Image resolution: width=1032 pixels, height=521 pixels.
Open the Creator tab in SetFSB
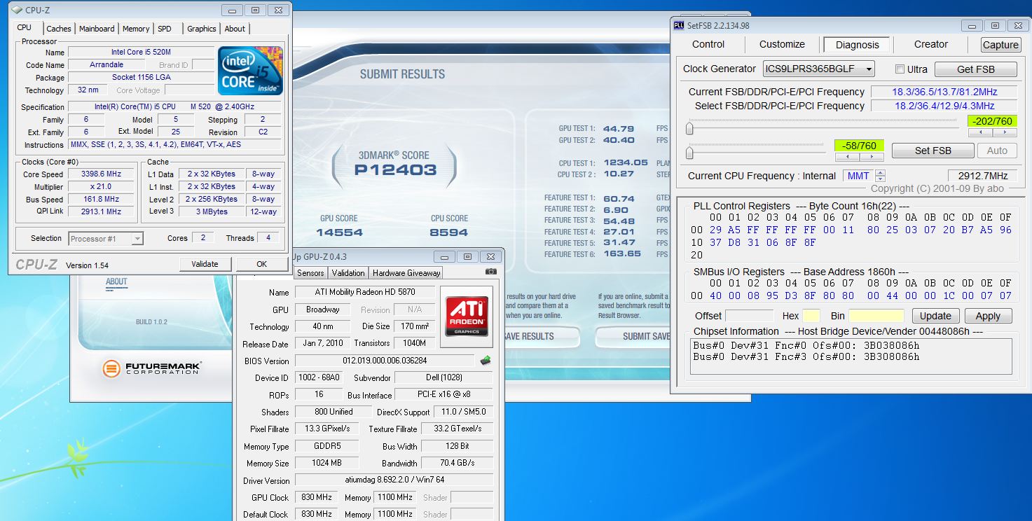tap(931, 44)
